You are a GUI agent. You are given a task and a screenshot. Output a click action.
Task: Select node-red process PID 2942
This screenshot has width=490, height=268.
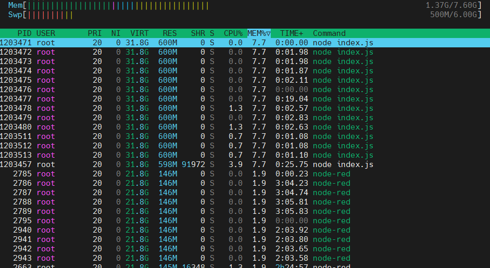click(x=245, y=249)
